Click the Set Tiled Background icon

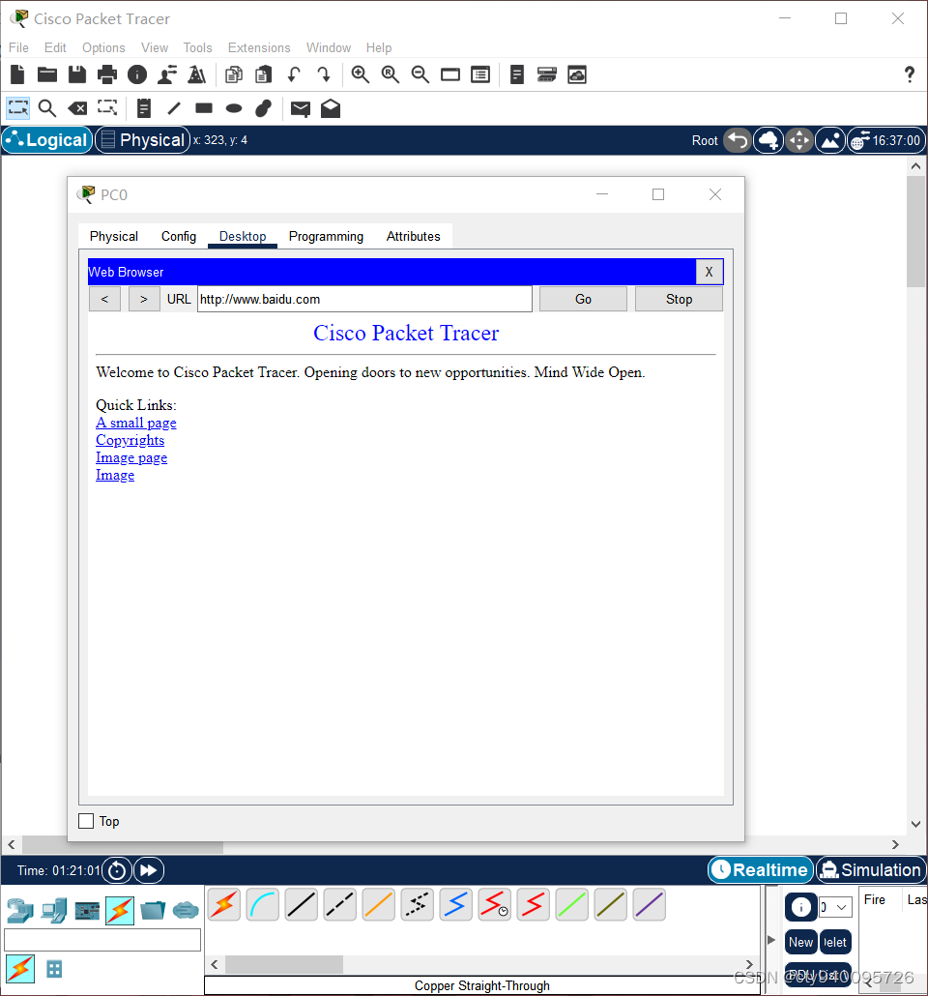830,140
